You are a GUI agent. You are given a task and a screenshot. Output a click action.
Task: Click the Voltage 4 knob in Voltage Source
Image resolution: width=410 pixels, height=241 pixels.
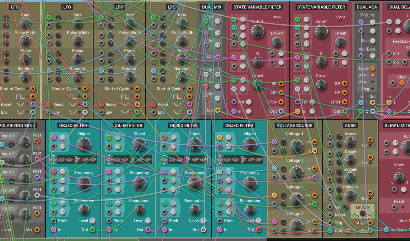click(296, 226)
